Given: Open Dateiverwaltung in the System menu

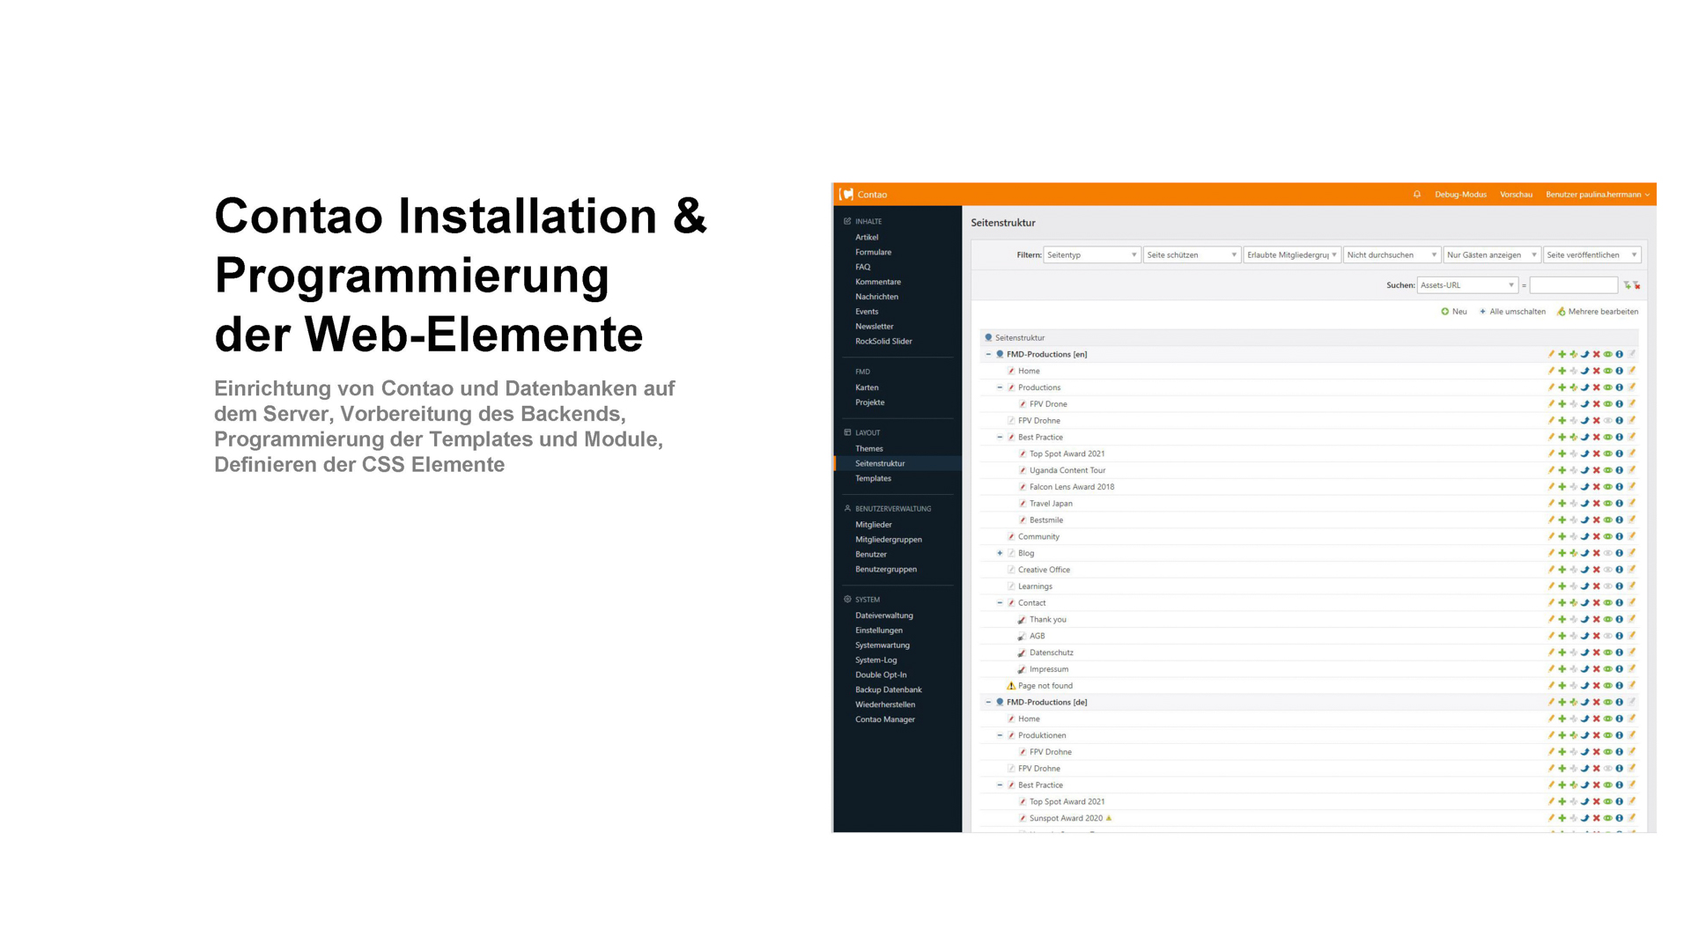Looking at the screenshot, I should click(x=883, y=616).
